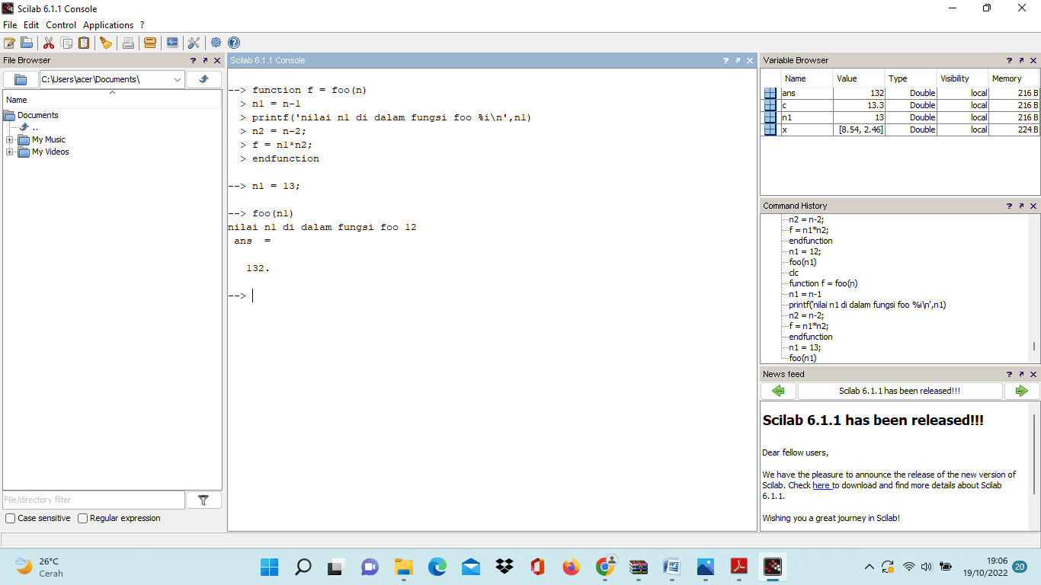Open help for Command History panel
This screenshot has height=585, width=1041.
pyautogui.click(x=1010, y=206)
